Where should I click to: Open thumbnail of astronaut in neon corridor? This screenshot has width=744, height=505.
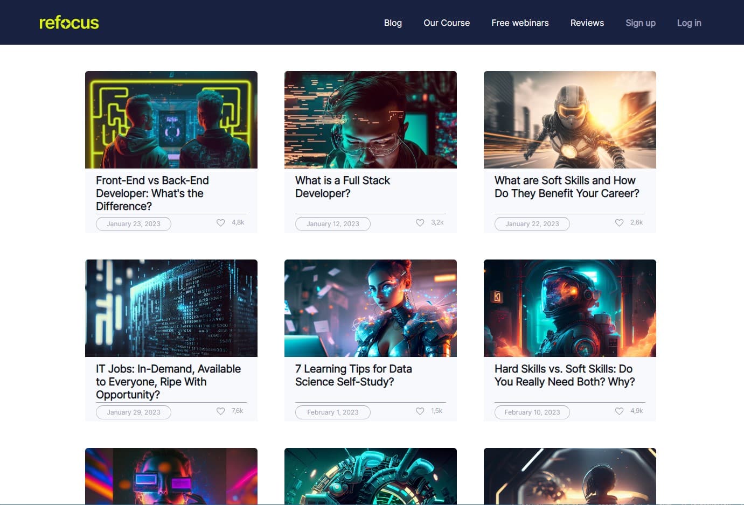tap(570, 308)
